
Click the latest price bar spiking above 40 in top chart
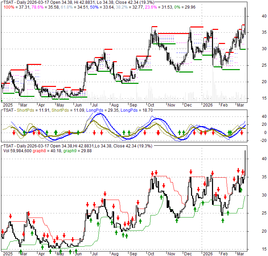tap(245, 21)
